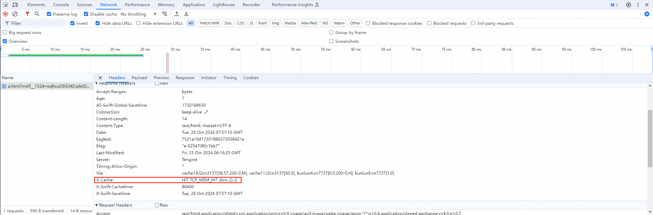Viewport: 653px width, 215px height.
Task: Filter by Img request type
Action: click(275, 23)
